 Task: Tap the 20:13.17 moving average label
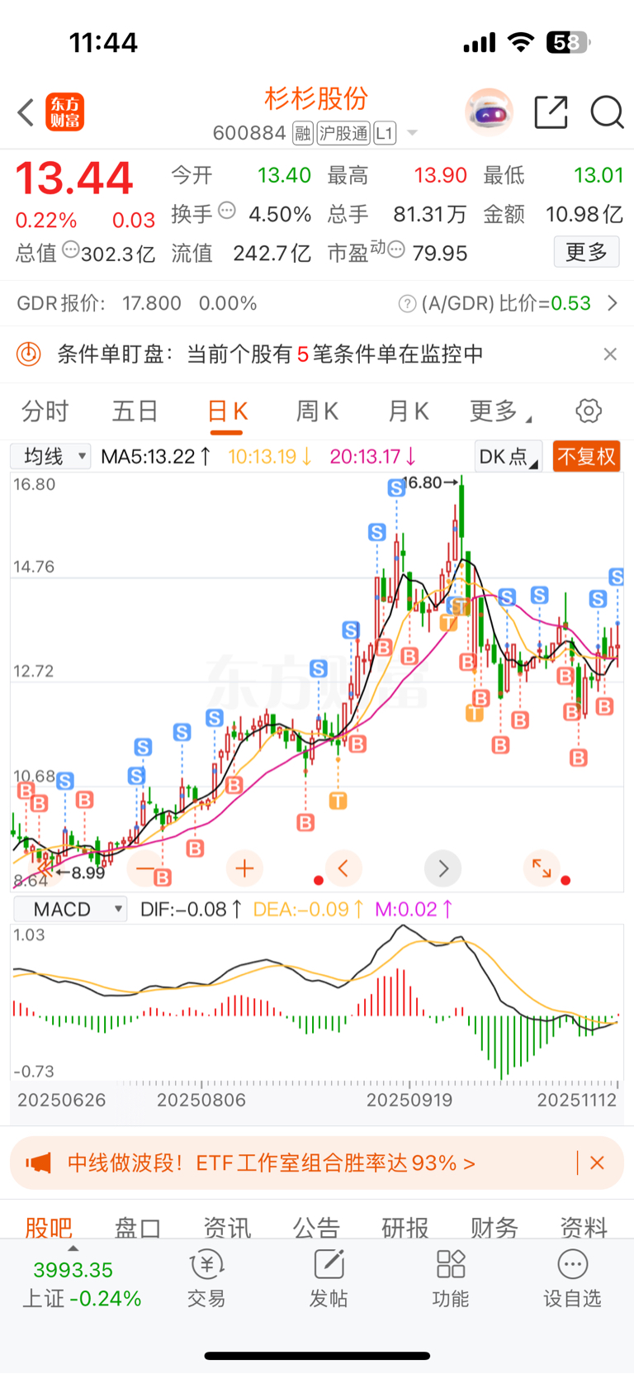pyautogui.click(x=373, y=456)
